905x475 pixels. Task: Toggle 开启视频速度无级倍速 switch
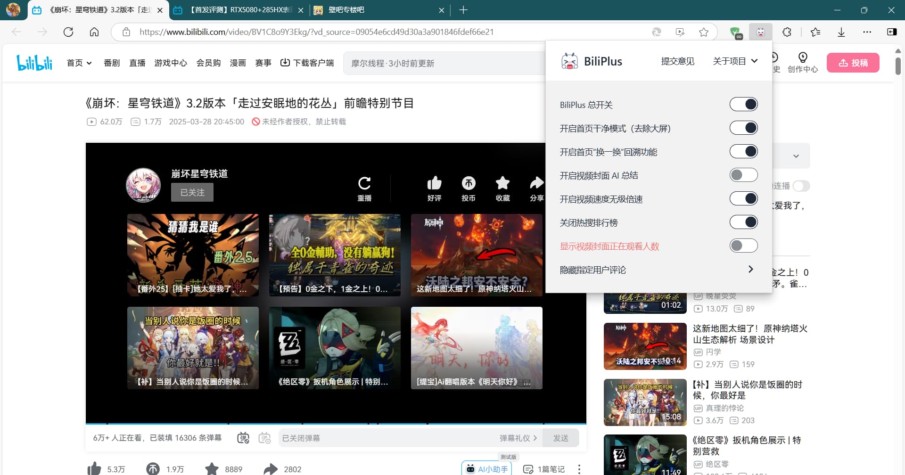tap(743, 198)
